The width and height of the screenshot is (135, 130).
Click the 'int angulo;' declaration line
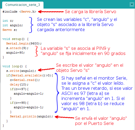coord(13,25)
